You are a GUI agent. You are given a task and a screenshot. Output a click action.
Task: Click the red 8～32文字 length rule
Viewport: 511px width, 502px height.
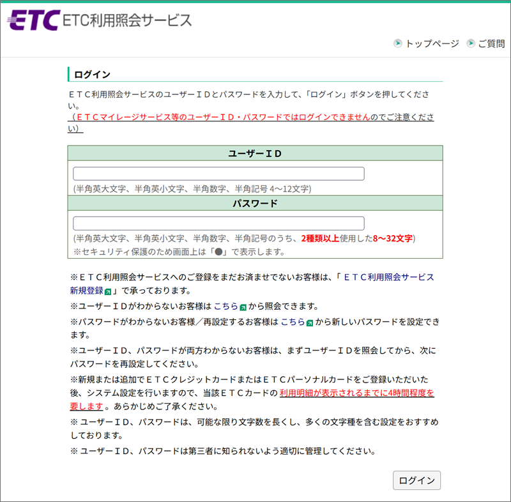(393, 238)
